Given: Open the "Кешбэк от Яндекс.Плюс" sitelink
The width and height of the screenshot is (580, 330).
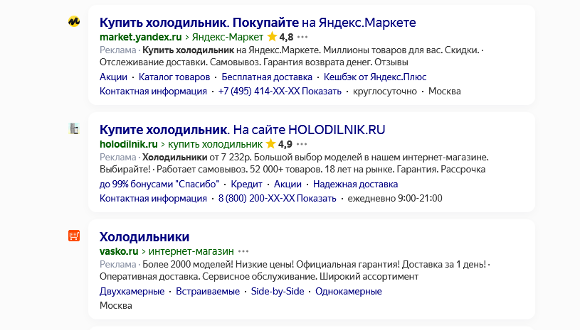Looking at the screenshot, I should [x=375, y=77].
